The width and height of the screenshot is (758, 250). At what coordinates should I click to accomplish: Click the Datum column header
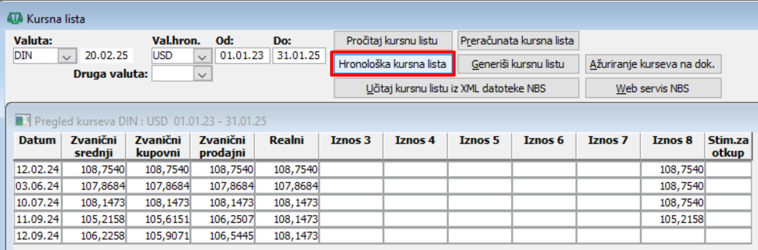point(37,146)
